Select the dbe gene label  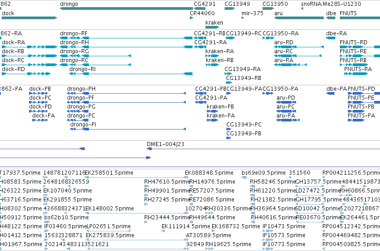[331, 13]
